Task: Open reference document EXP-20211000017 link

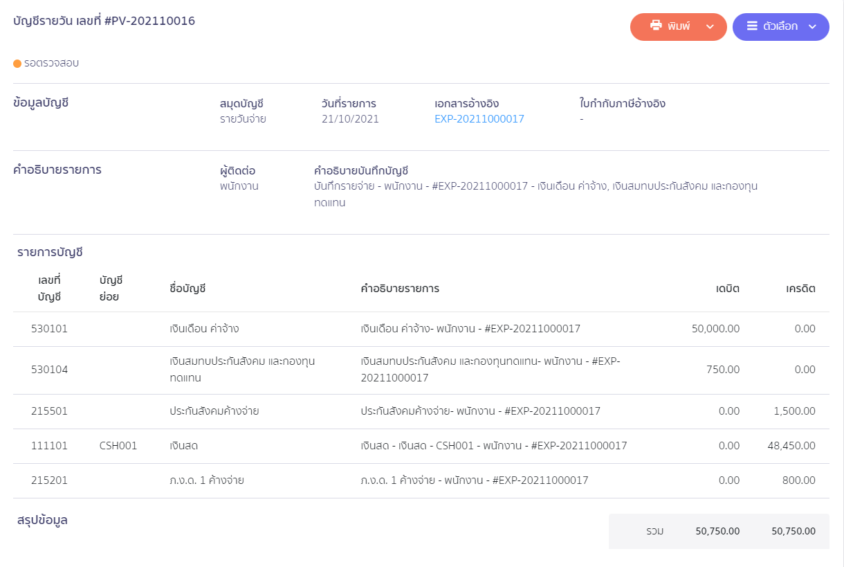Action: point(479,119)
